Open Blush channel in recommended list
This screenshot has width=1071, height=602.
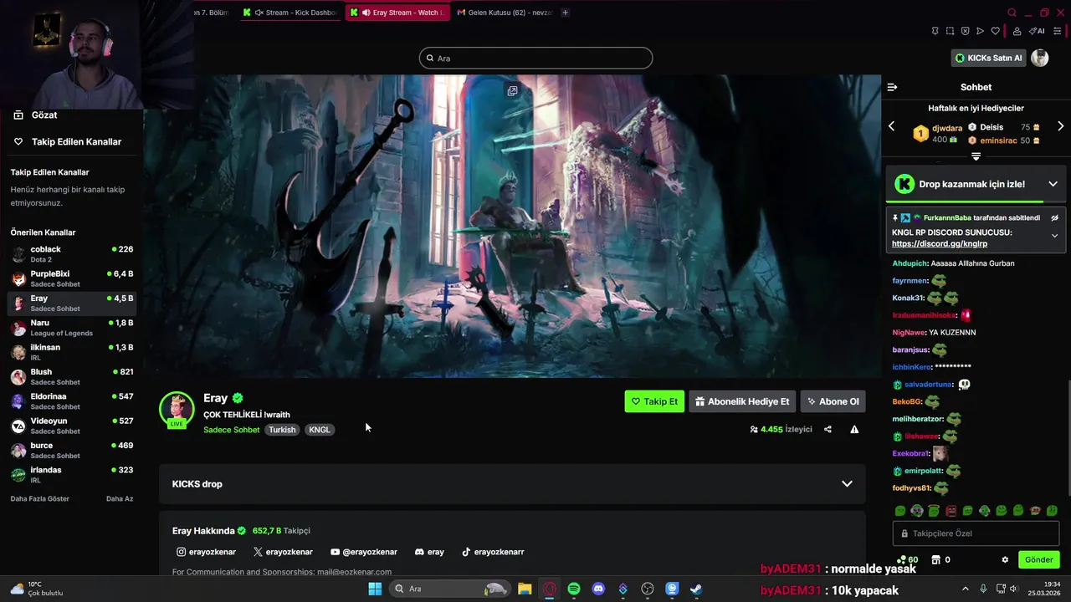(x=71, y=376)
